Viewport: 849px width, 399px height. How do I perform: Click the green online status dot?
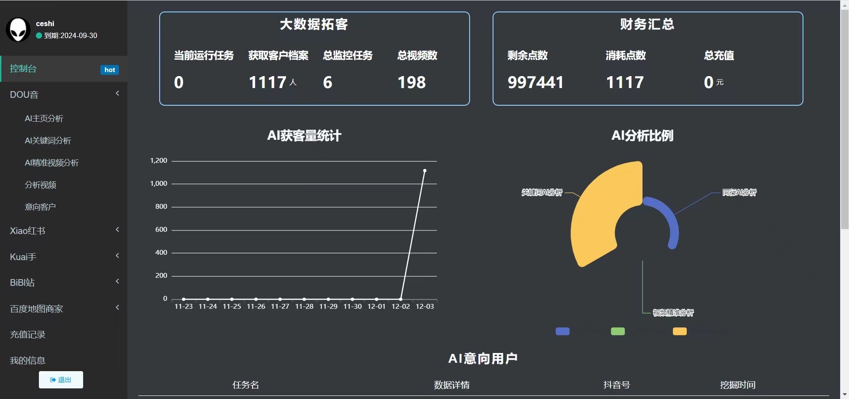(39, 36)
